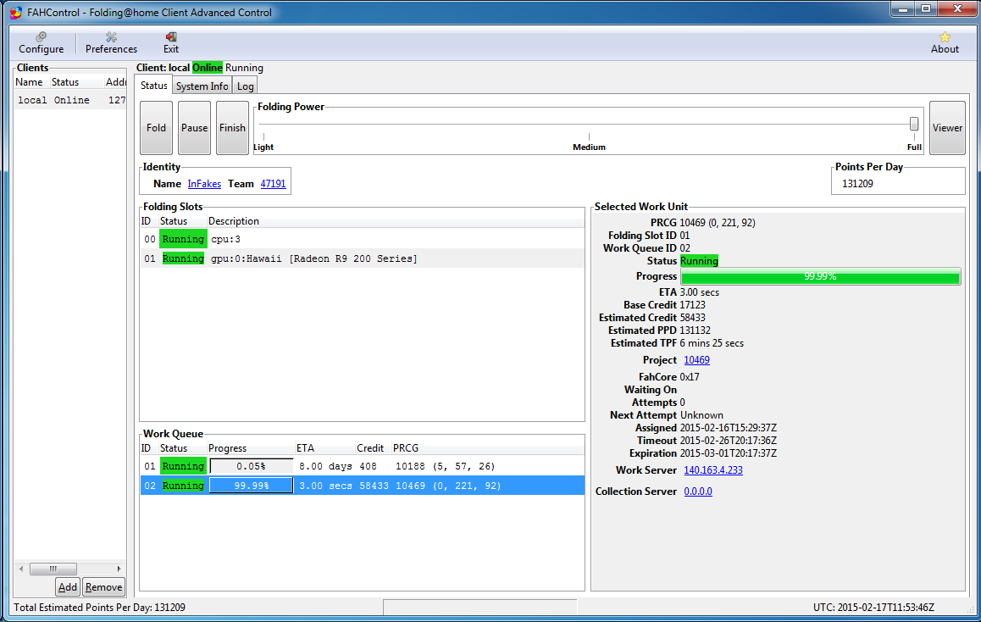Click Work Queue Progress column header
Image resolution: width=981 pixels, height=622 pixels.
point(250,448)
